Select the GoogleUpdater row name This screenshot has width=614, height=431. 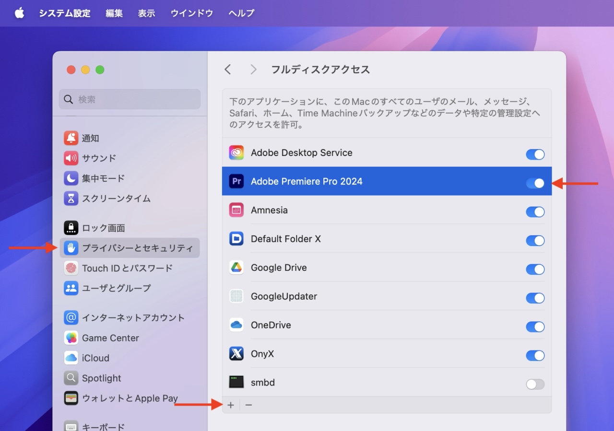point(284,296)
